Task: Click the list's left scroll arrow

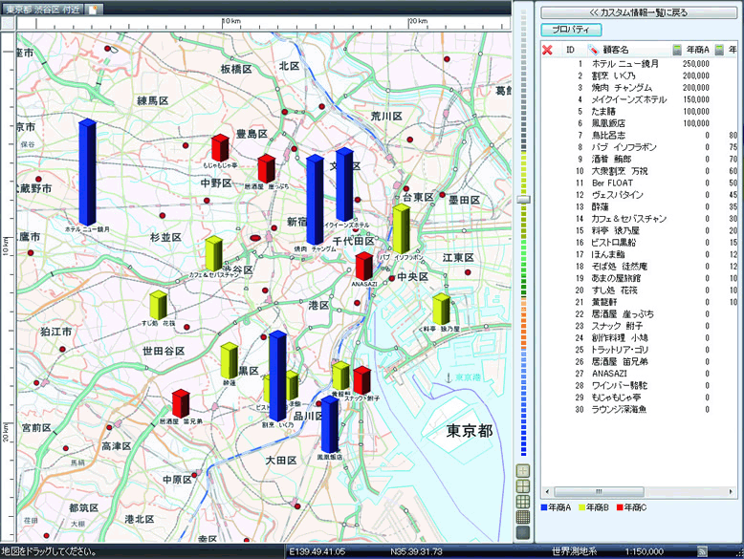Action: click(x=547, y=491)
